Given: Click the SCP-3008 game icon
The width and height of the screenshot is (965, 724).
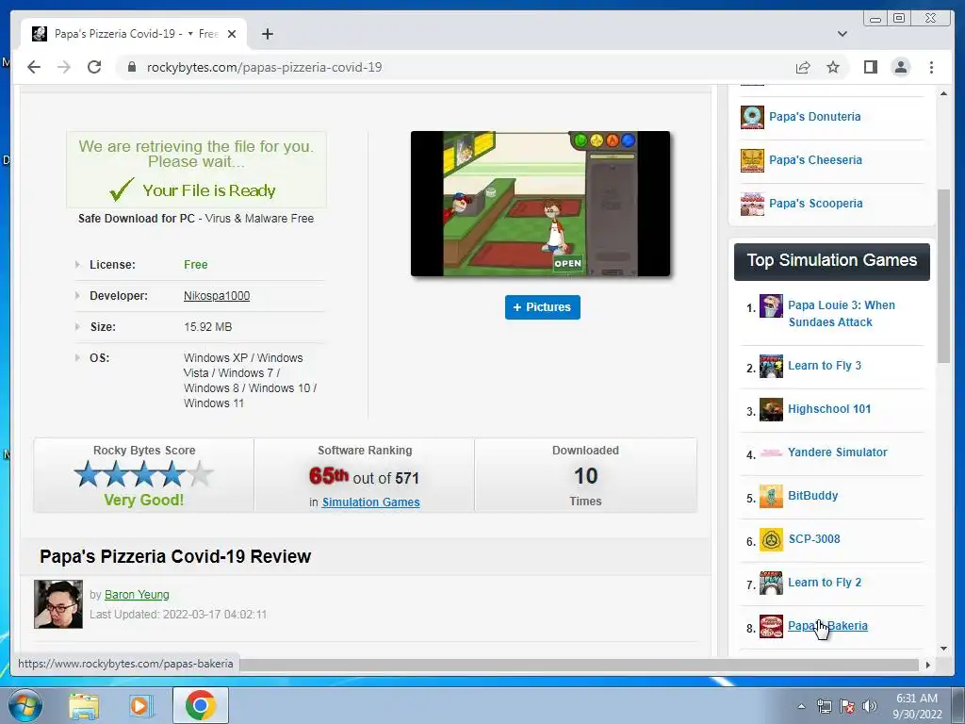Looking at the screenshot, I should point(771,540).
